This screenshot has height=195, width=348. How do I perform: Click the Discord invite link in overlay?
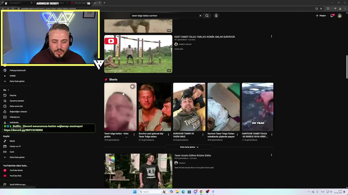23,130
